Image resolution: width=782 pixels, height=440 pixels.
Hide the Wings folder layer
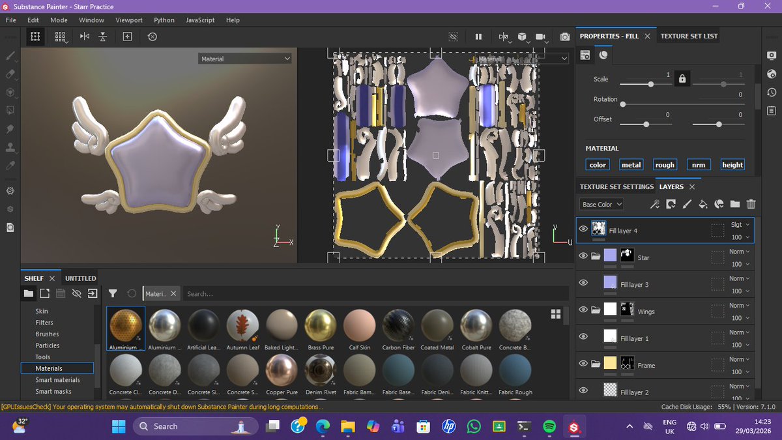(x=583, y=310)
